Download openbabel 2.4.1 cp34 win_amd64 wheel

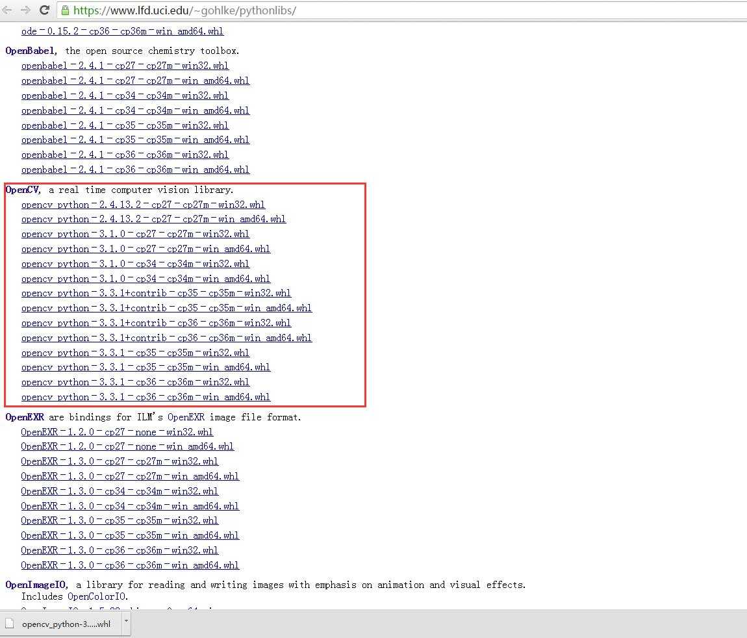(x=135, y=110)
